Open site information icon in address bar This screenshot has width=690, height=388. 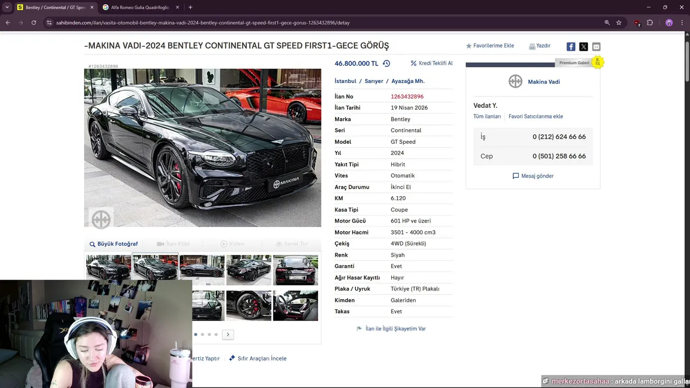pos(49,23)
